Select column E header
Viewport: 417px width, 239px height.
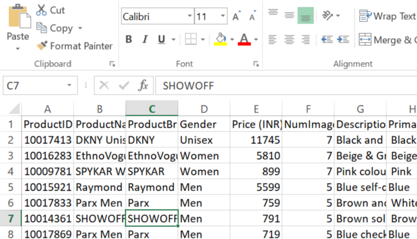[x=256, y=109]
